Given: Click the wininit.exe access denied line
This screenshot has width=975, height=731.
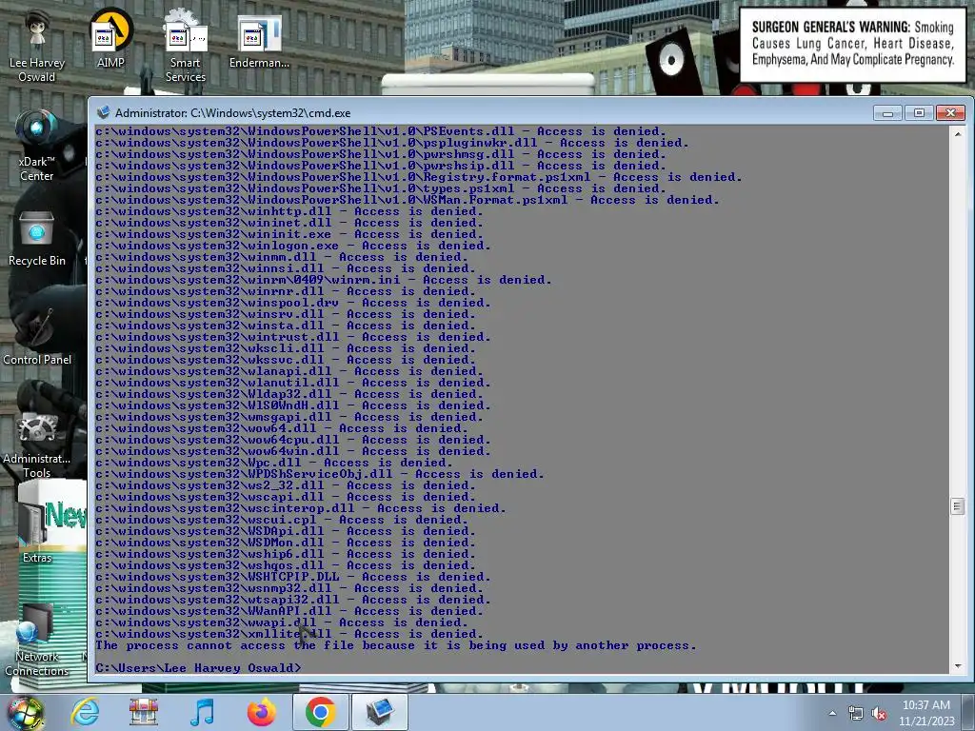Looking at the screenshot, I should (289, 234).
